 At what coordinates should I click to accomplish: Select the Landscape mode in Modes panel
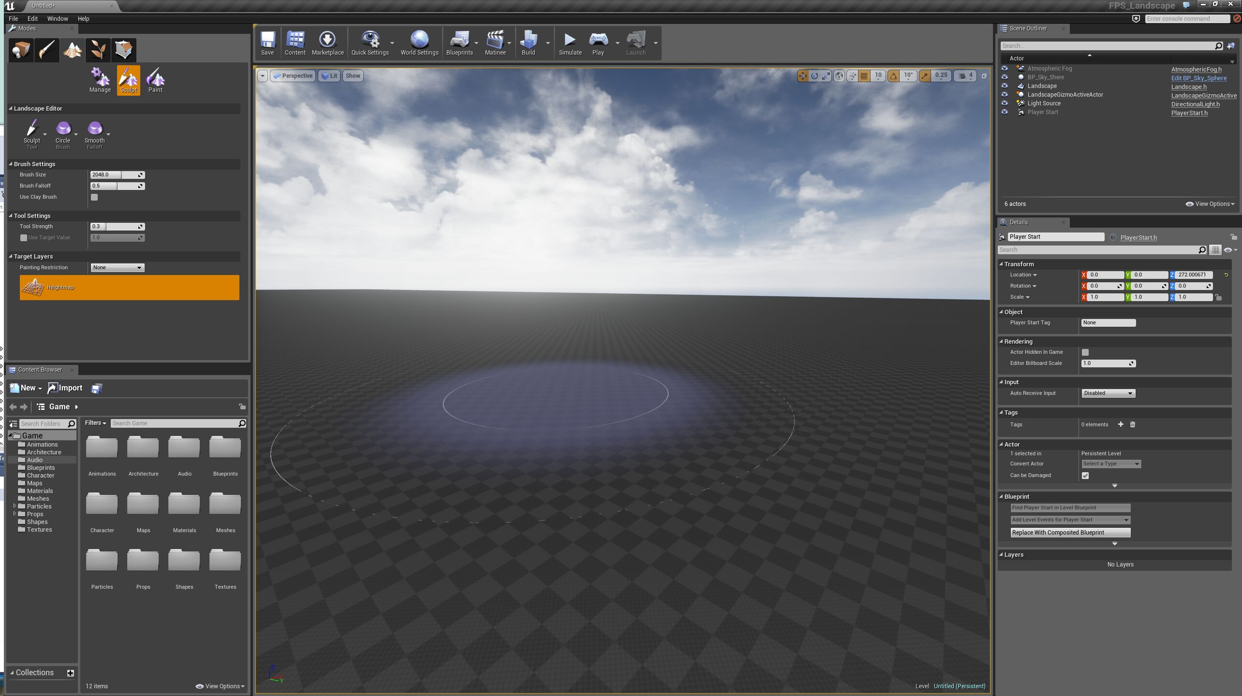(x=73, y=50)
